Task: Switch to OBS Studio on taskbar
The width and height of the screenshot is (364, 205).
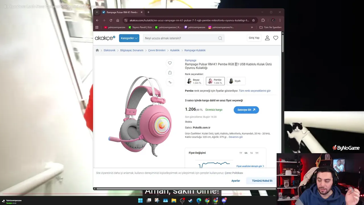Action: [182, 200]
